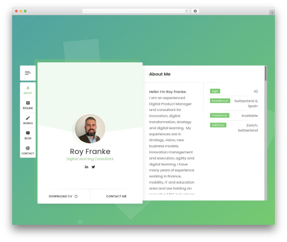
Task: Open a new browser tab with plus
Action: pos(272,13)
